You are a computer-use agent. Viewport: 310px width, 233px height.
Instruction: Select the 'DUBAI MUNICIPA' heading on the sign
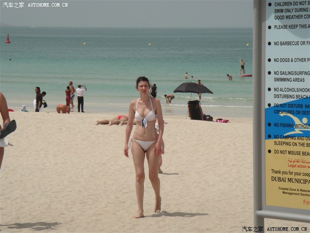click(291, 181)
